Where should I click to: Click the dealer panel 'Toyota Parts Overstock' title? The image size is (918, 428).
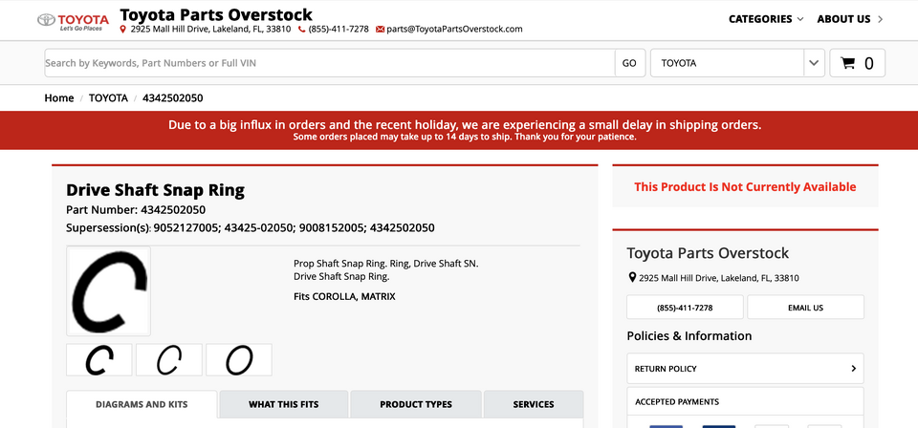(x=708, y=253)
